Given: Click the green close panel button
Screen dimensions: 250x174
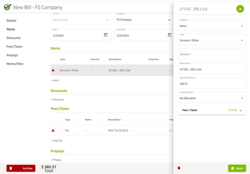Looking at the screenshot, I should pos(240,9).
